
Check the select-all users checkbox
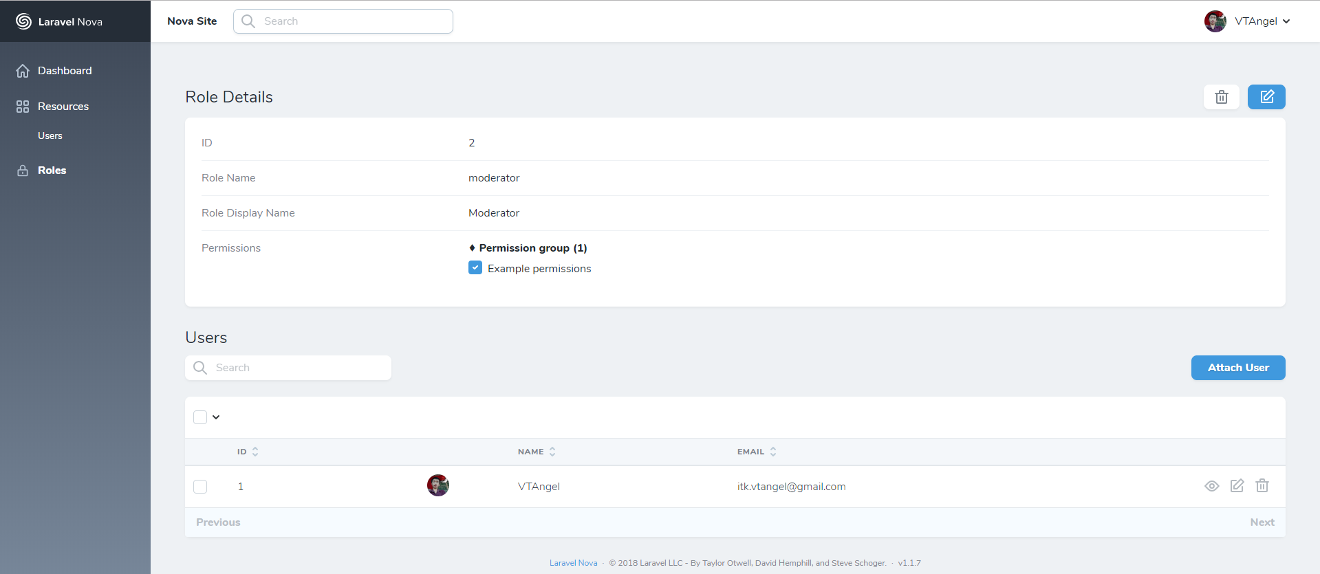pos(200,417)
